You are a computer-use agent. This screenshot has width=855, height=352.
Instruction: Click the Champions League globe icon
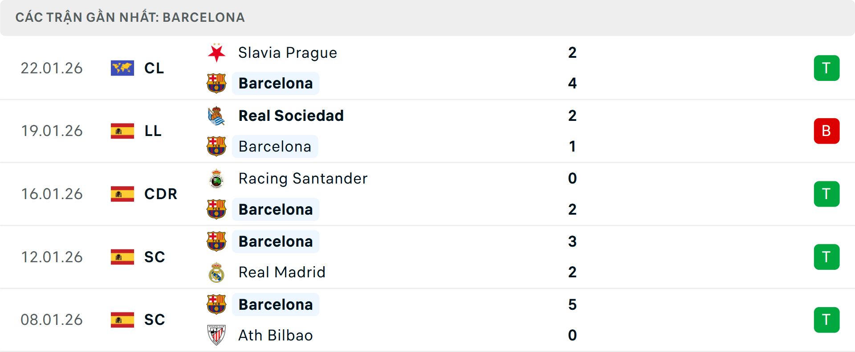coord(122,68)
